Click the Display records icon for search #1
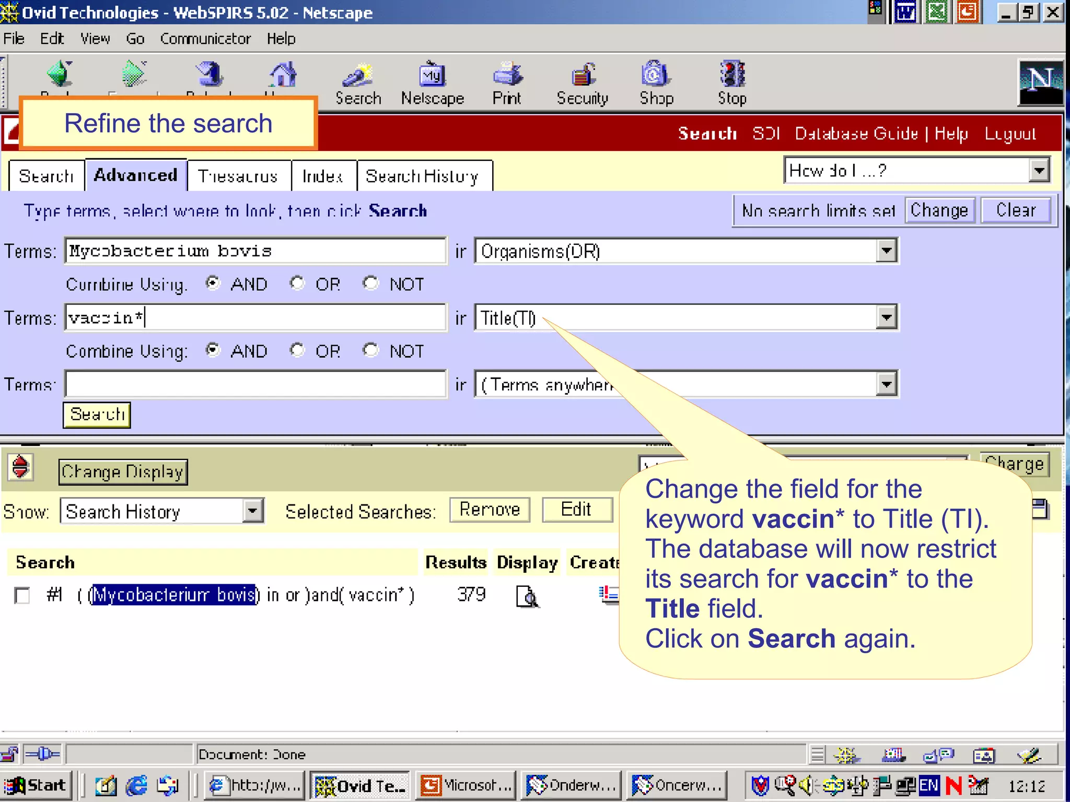 (x=527, y=596)
